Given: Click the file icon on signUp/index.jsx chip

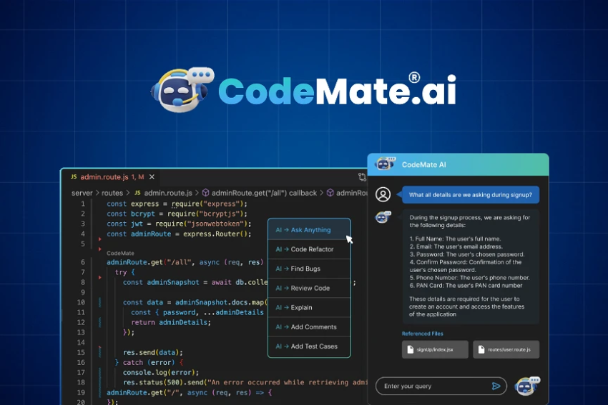Looking at the screenshot, I should (x=411, y=349).
